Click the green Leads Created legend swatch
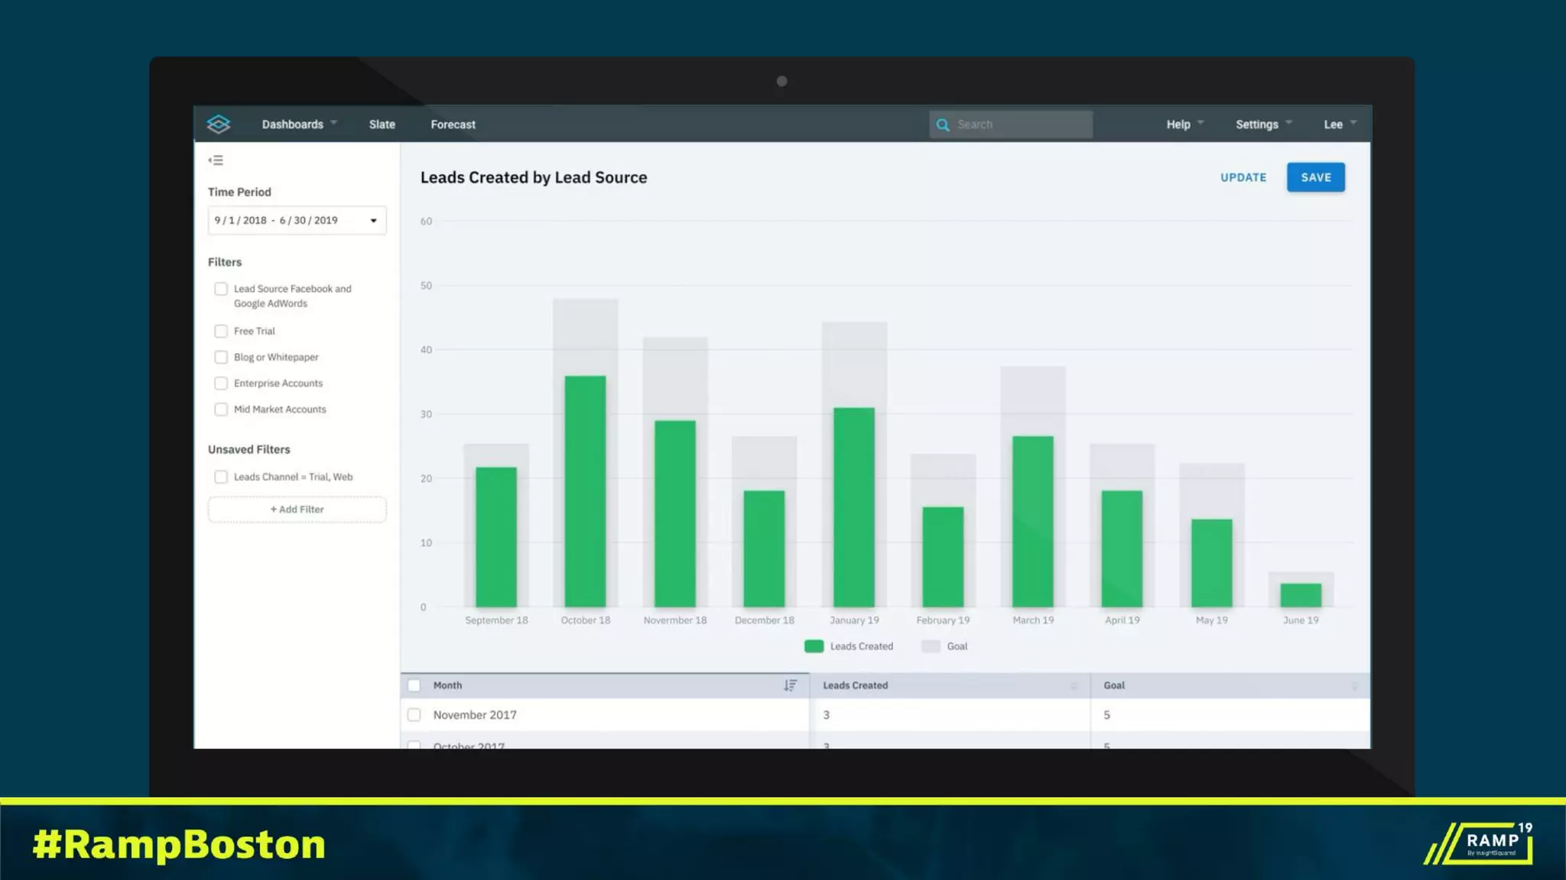This screenshot has height=880, width=1566. pos(814,646)
